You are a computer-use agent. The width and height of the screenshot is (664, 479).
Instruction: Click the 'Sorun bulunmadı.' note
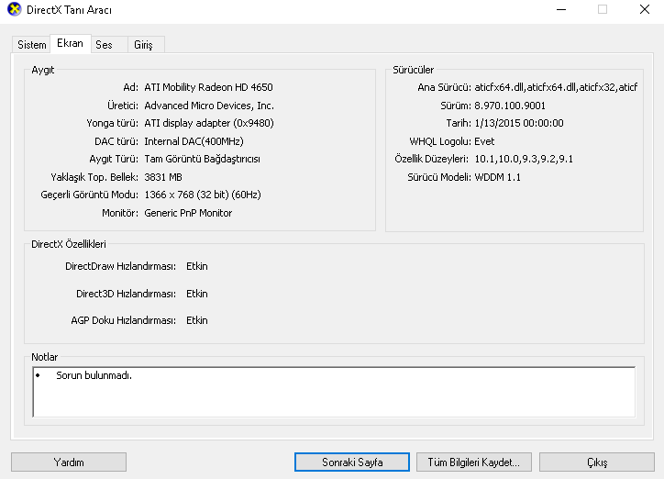tap(94, 375)
